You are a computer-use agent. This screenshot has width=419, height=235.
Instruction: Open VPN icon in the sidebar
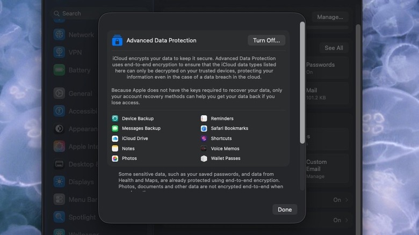point(59,53)
